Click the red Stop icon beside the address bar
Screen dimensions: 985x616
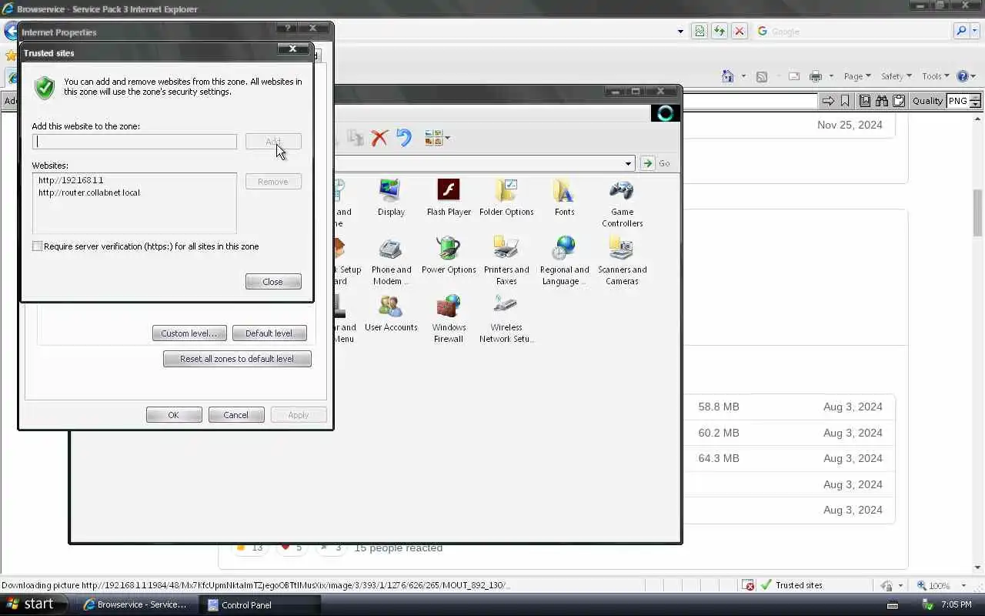coord(739,32)
